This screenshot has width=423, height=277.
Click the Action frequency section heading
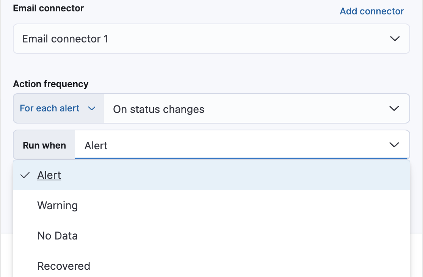point(50,84)
